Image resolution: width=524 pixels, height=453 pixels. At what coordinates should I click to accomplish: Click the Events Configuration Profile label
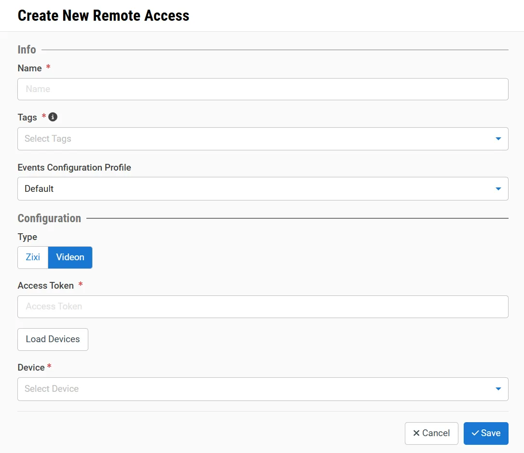click(x=74, y=168)
